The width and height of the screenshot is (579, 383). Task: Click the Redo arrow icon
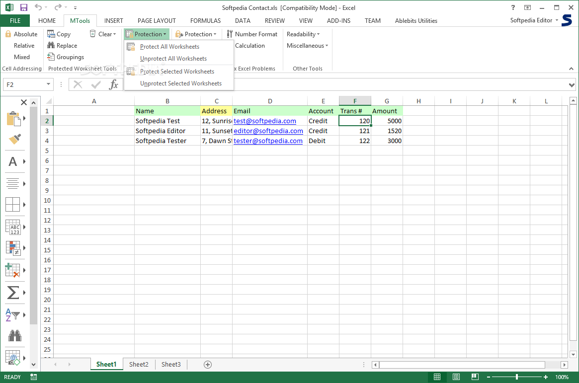point(58,7)
